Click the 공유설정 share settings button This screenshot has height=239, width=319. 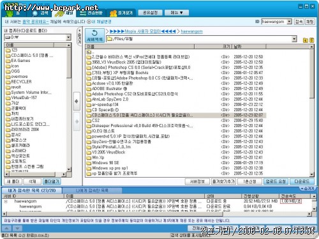click(150, 13)
